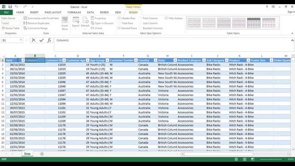Screen dimensions: 295x166
Task: Toggle First Column checkbox
Action: click(x=140, y=18)
